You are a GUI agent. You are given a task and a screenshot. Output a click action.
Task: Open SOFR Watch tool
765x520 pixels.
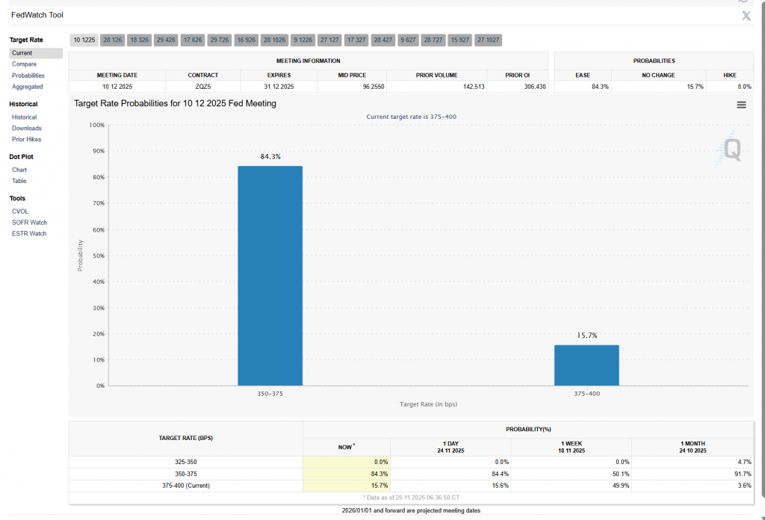coord(29,223)
